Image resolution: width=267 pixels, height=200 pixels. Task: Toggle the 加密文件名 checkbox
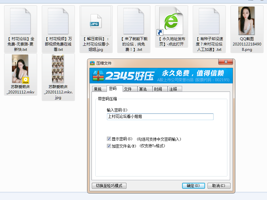pos(109,146)
